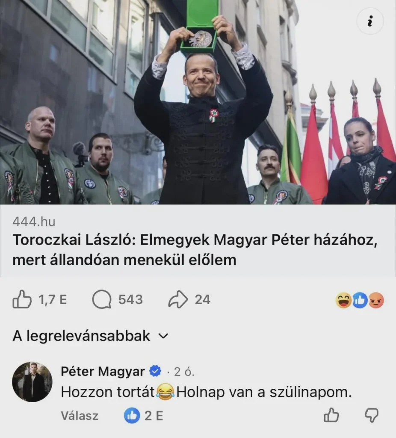Open Péter Magyar's profile name
The width and height of the screenshot is (396, 438).
click(103, 372)
